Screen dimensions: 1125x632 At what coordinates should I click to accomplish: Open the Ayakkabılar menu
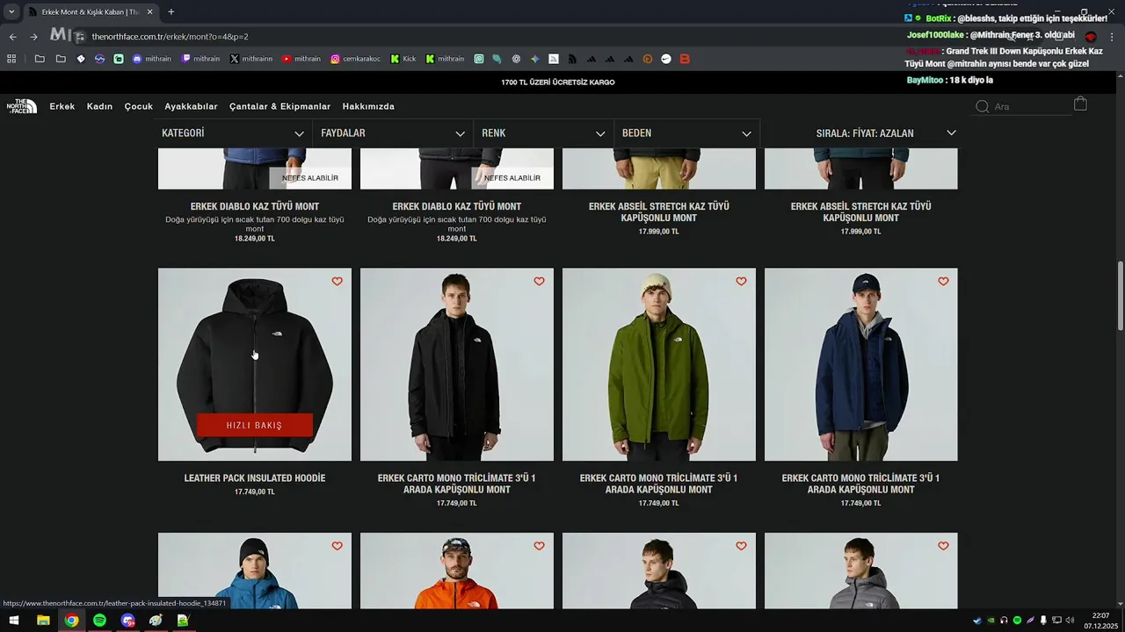click(191, 106)
